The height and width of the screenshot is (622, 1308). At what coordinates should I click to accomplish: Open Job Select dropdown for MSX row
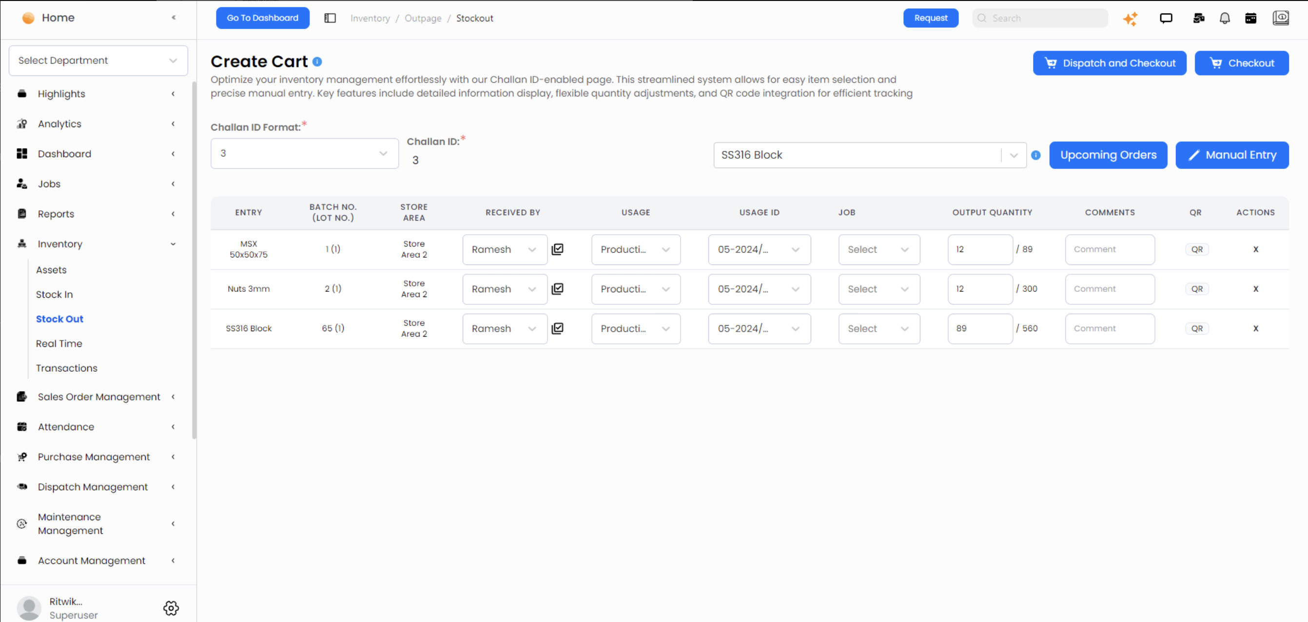[879, 249]
